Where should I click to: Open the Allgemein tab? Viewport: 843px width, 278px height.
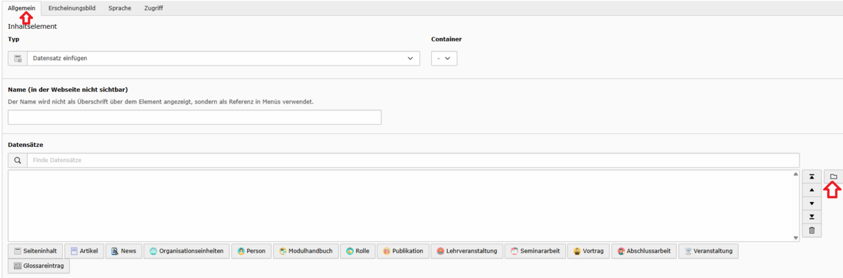[21, 8]
